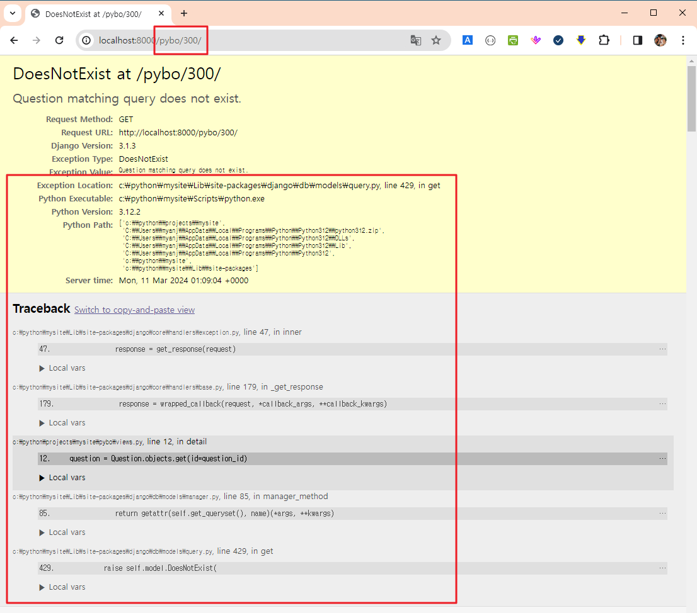The height and width of the screenshot is (613, 697).
Task: Open the blue A extension
Action: 467,40
